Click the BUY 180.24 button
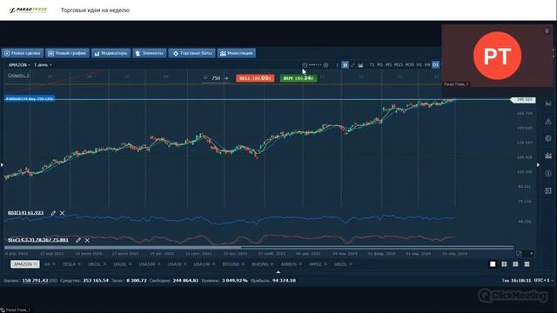This screenshot has height=313, width=557. pos(299,78)
